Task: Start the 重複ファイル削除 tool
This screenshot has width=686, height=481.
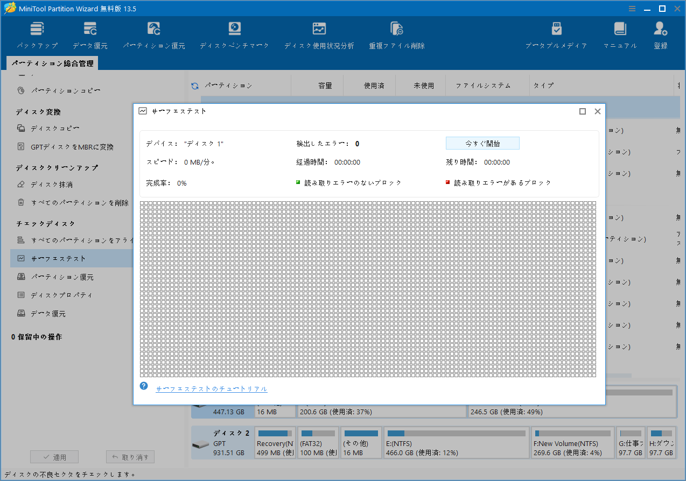Action: tap(396, 34)
